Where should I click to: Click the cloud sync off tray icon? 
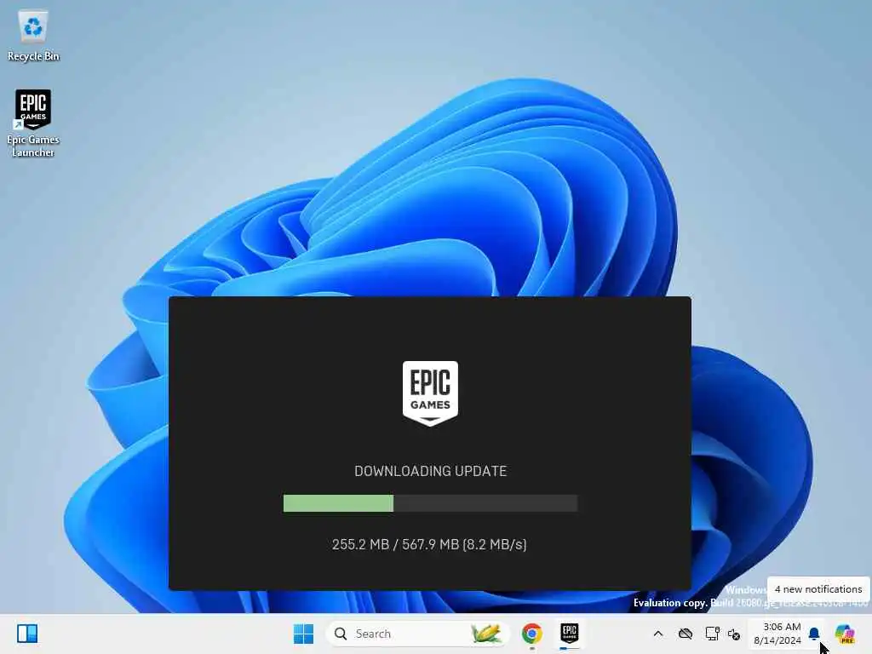tap(686, 634)
